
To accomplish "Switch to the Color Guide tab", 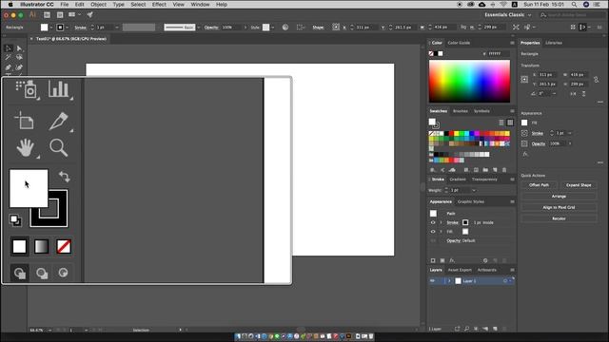I will pyautogui.click(x=459, y=43).
